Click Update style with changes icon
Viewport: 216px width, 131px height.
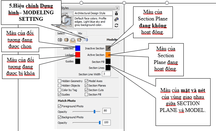click(116, 26)
